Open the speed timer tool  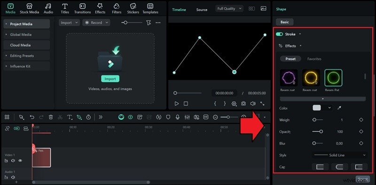click(88, 117)
